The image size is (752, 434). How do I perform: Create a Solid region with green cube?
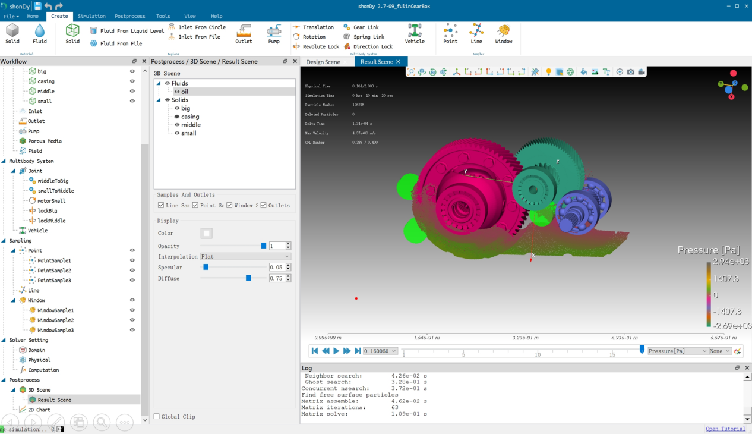72,34
